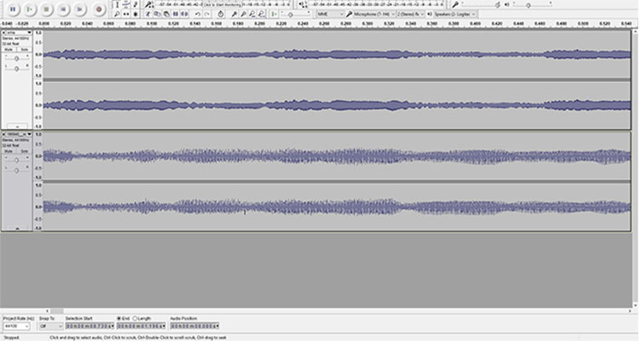
Task: Select the Draw (pencil) tool
Action: [135, 4]
